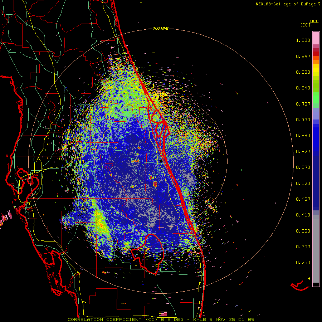Click the red segment of the color bar

coord(316,53)
